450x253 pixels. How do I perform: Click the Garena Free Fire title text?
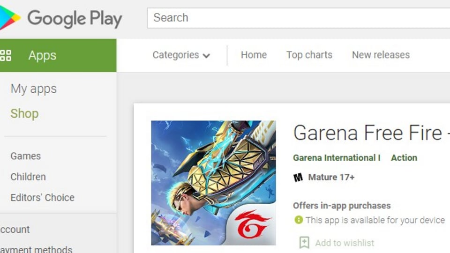[x=371, y=133]
